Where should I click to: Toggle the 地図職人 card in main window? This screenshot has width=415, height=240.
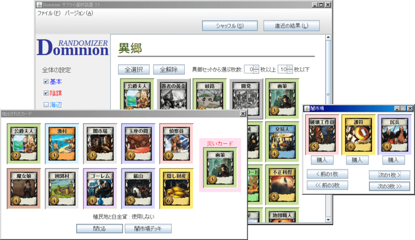tap(282, 216)
